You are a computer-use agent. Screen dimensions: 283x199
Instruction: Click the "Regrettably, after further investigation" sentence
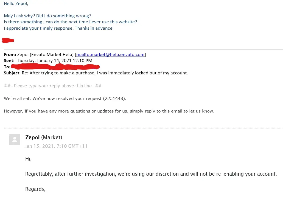tap(151, 174)
